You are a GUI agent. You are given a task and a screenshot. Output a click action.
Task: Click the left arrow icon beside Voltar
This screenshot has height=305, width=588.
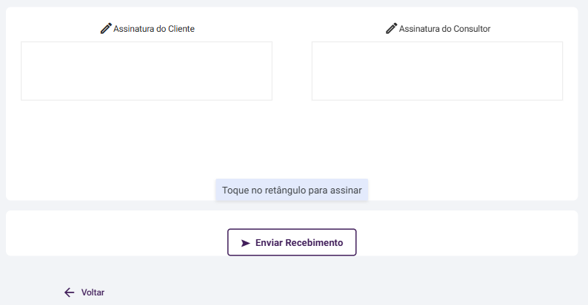click(70, 292)
